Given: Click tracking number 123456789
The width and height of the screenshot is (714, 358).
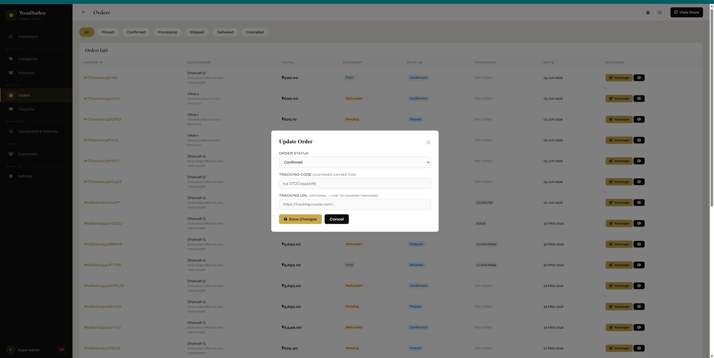Looking at the screenshot, I should (x=484, y=202).
